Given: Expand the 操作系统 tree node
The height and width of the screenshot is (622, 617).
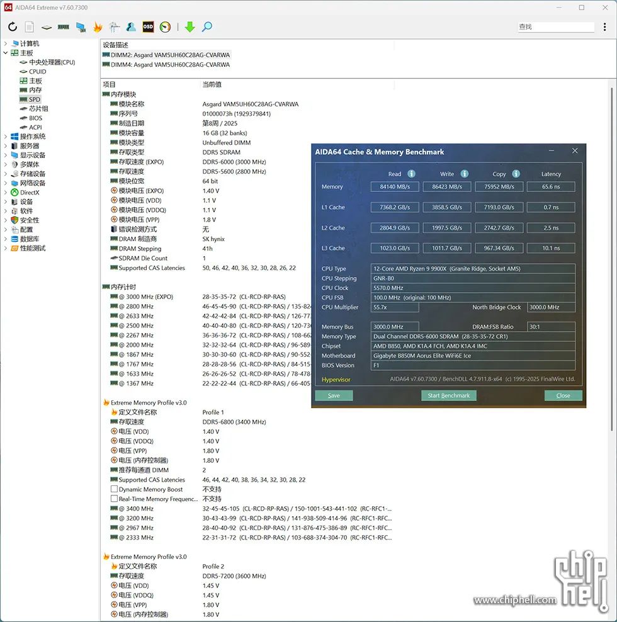Looking at the screenshot, I should (6, 137).
